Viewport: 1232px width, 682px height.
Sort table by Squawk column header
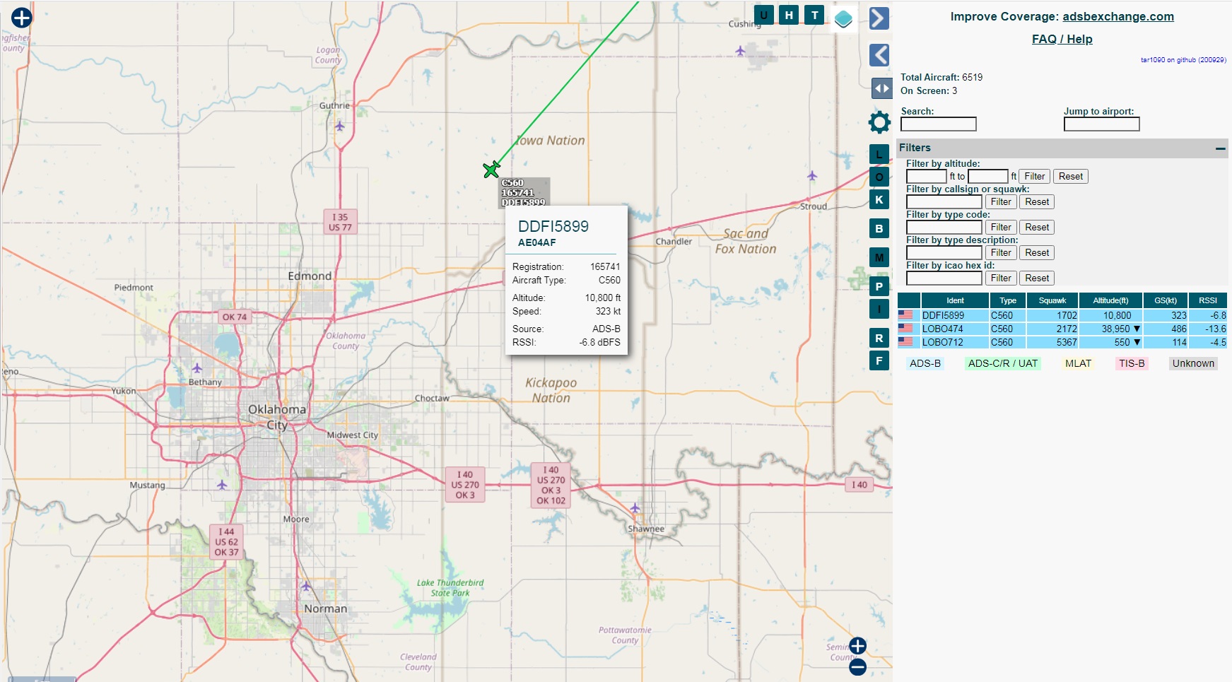point(1052,300)
